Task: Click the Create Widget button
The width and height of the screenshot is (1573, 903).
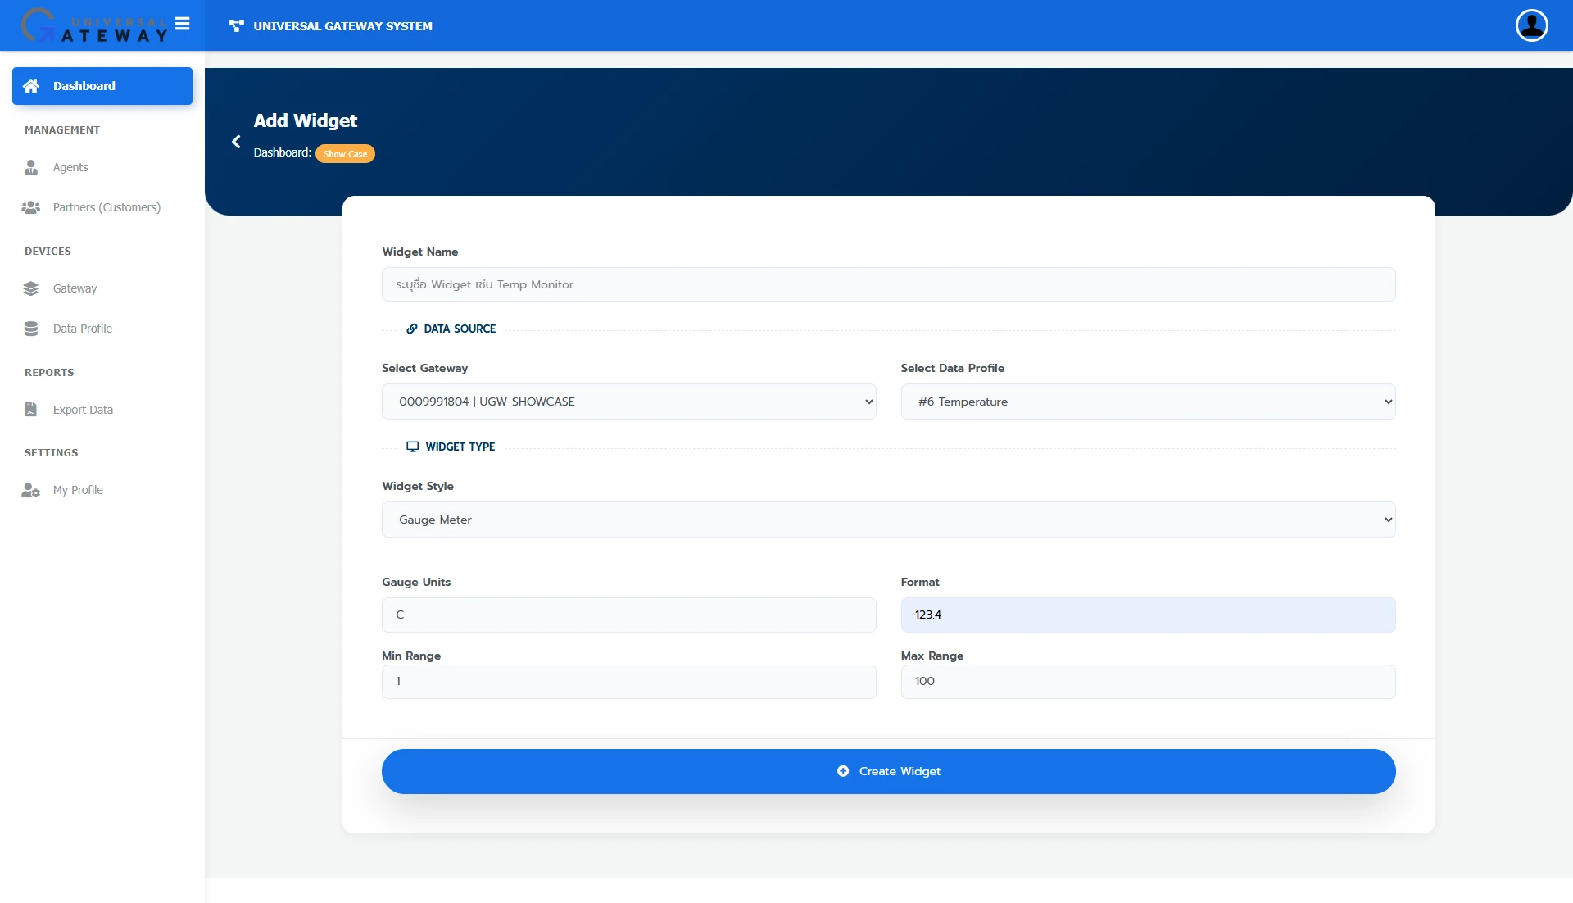Action: point(888,771)
